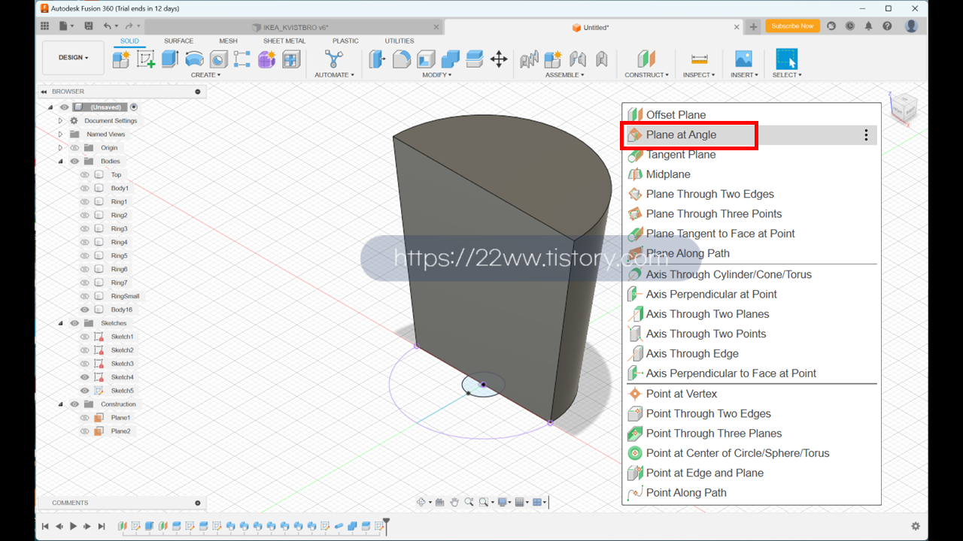Collapse the Construction folder
The height and width of the screenshot is (541, 963).
click(60, 404)
